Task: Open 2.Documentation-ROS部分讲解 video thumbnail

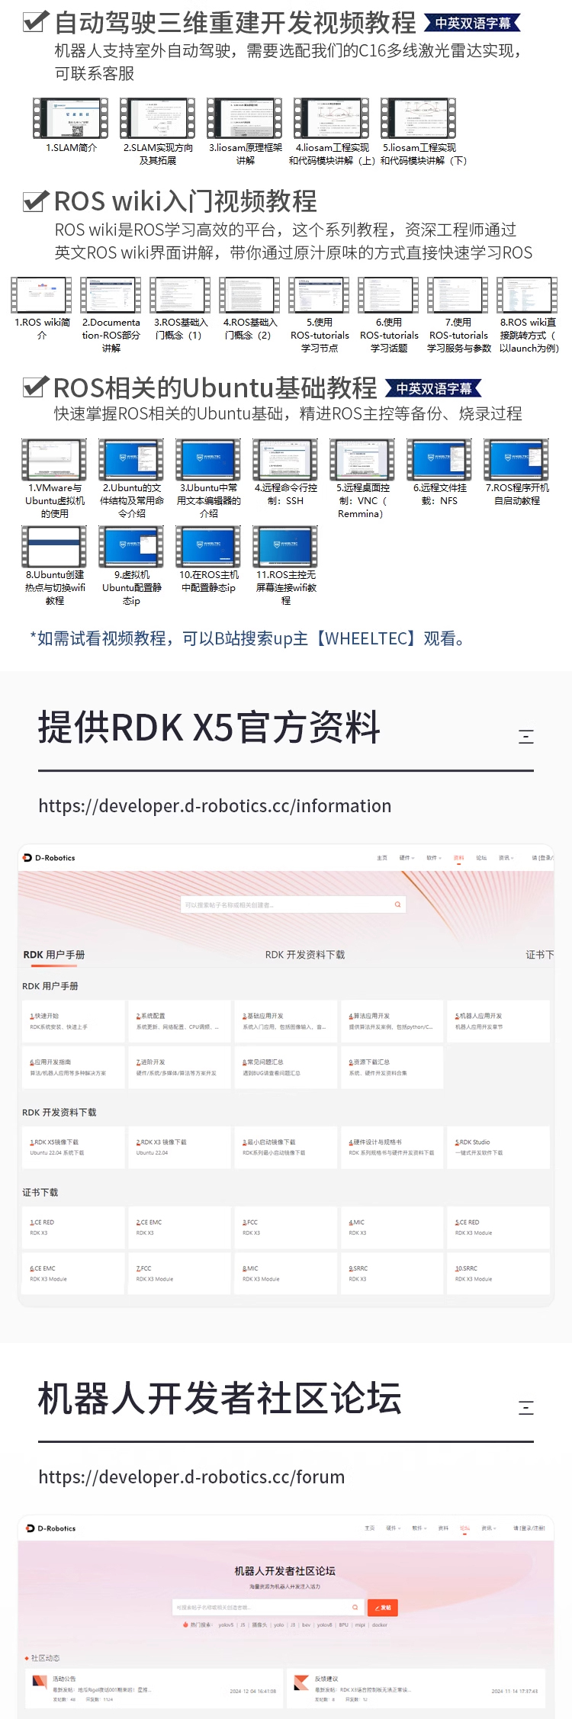Action: [x=111, y=295]
